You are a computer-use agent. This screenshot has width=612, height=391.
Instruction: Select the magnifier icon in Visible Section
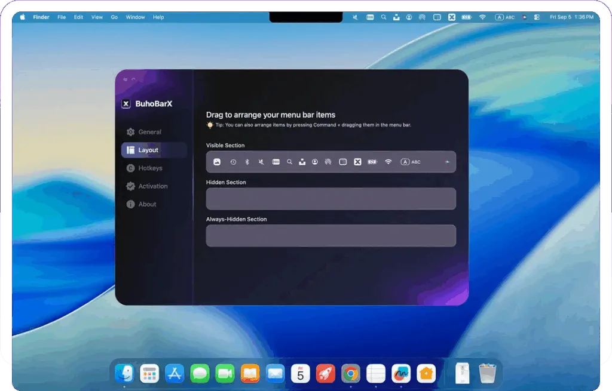tap(289, 162)
